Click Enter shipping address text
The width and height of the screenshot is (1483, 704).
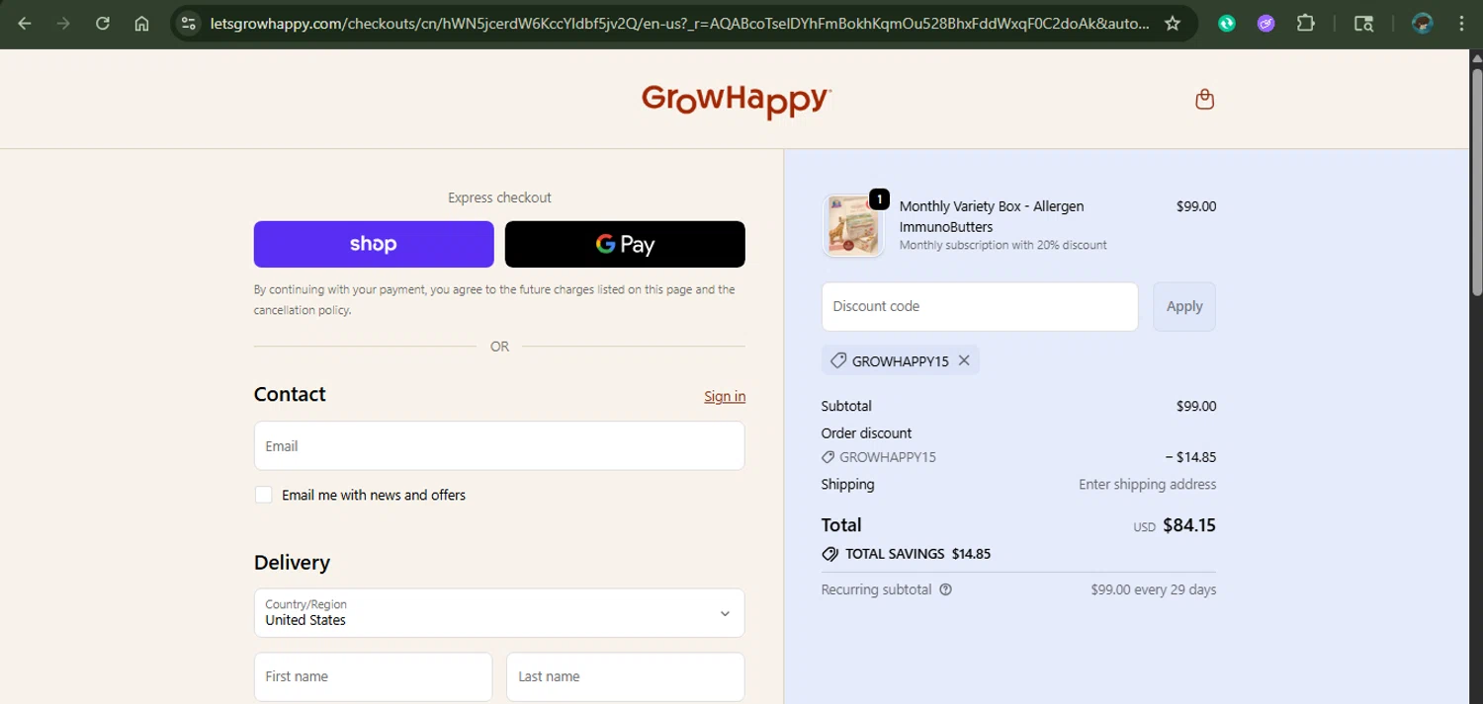(1147, 484)
